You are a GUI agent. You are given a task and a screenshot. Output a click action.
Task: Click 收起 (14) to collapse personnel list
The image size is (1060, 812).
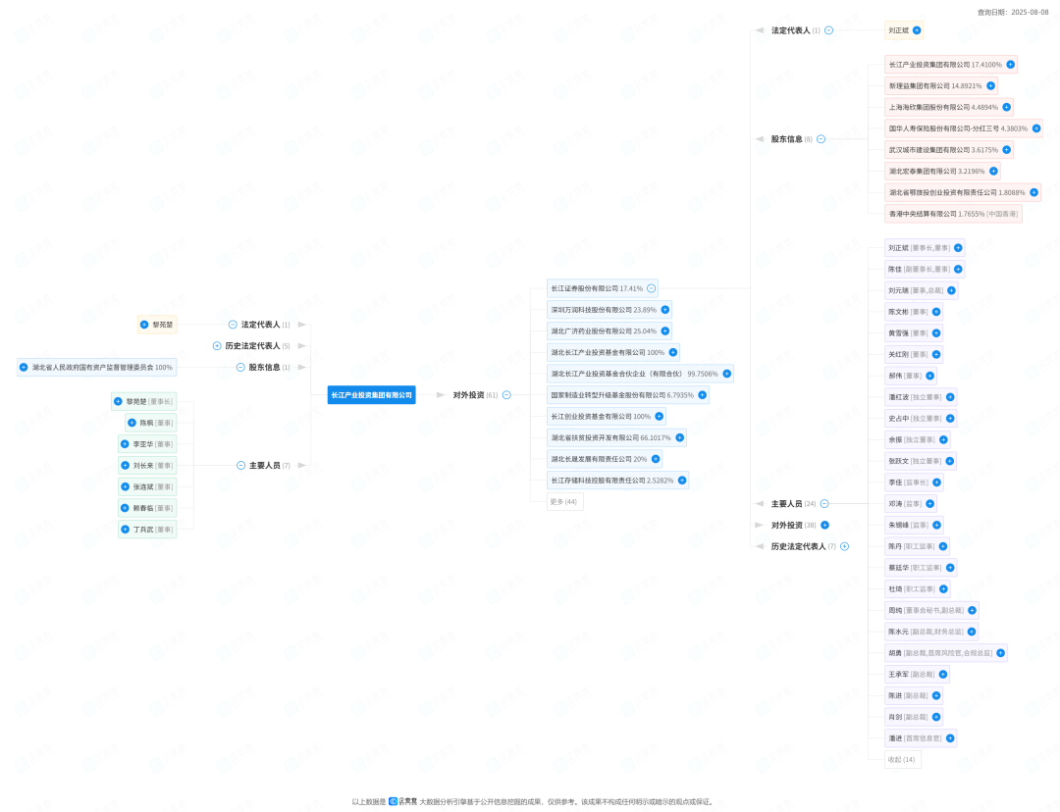tap(902, 760)
